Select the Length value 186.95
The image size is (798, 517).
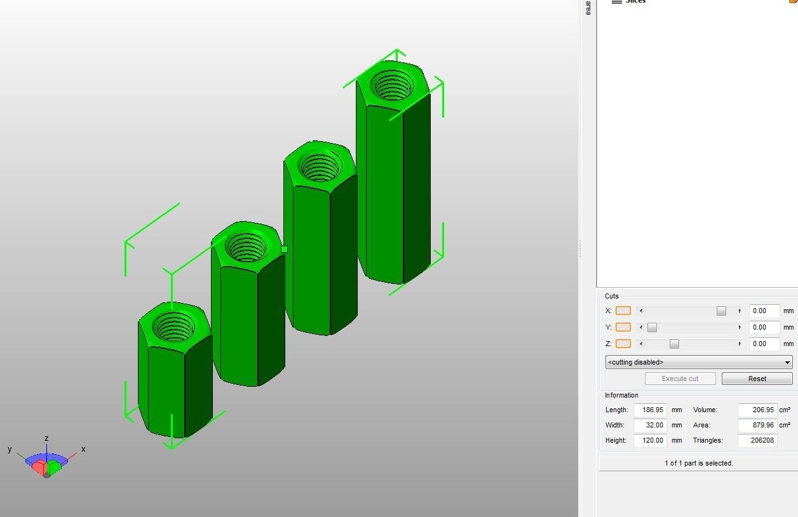click(650, 410)
